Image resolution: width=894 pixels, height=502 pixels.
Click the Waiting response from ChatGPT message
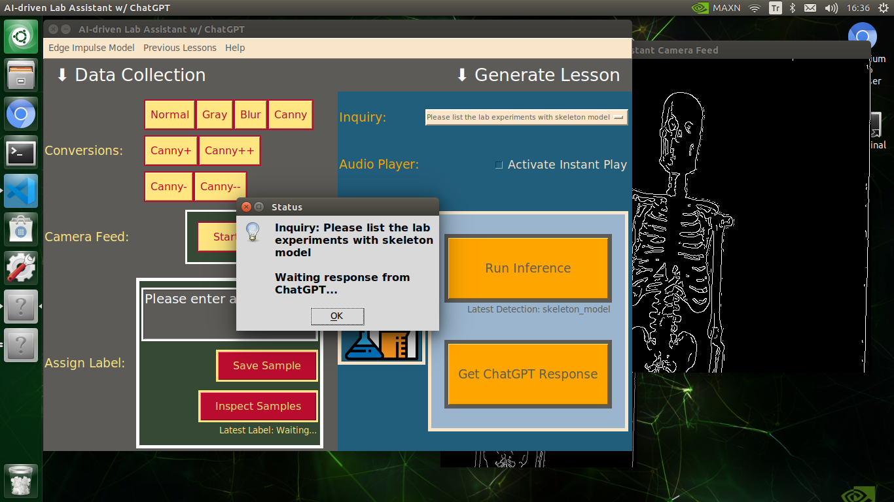pyautogui.click(x=342, y=284)
